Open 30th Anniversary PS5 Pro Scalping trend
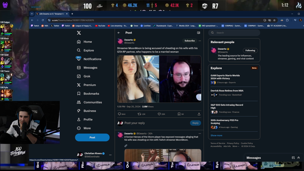 pyautogui.click(x=234, y=123)
